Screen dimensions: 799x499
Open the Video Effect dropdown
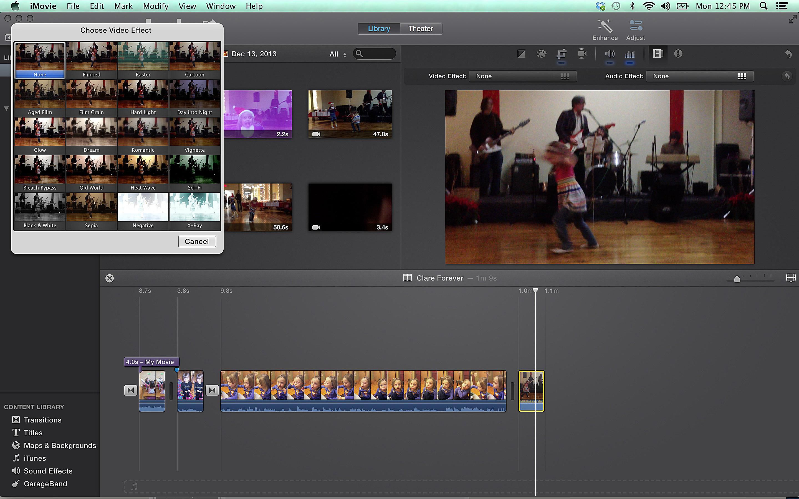(520, 75)
